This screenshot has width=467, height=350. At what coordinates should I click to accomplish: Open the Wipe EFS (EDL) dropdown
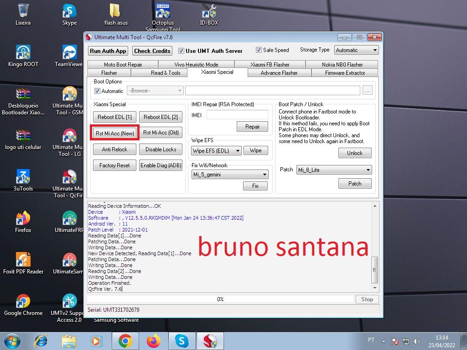(x=216, y=150)
